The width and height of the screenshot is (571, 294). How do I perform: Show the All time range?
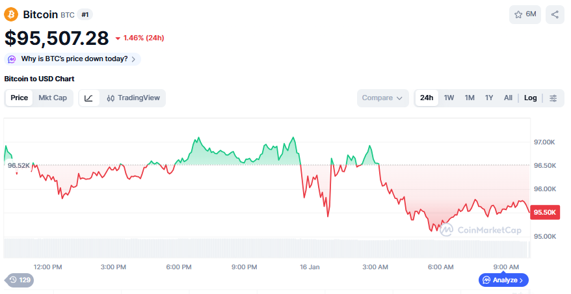point(508,98)
